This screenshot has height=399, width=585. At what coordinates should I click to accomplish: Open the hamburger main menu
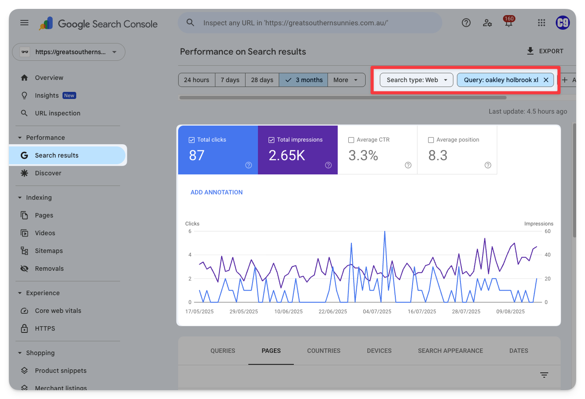(24, 23)
